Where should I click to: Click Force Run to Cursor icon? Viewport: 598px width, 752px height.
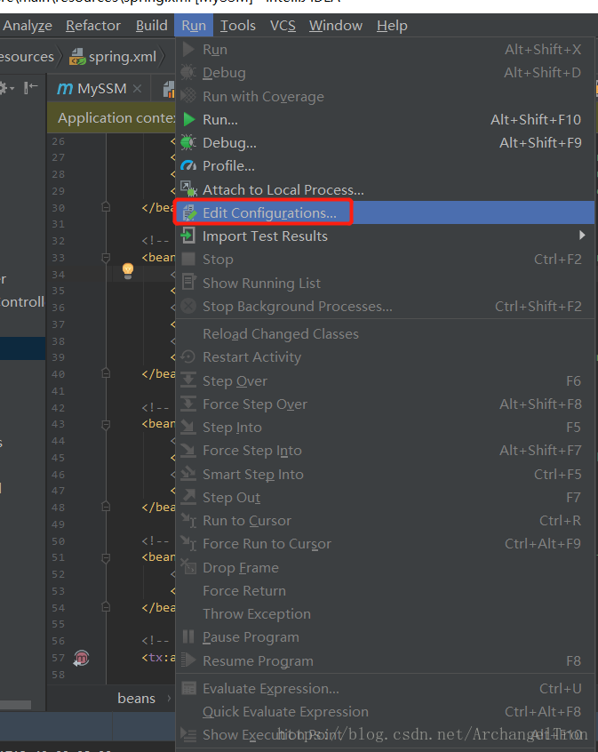[188, 543]
